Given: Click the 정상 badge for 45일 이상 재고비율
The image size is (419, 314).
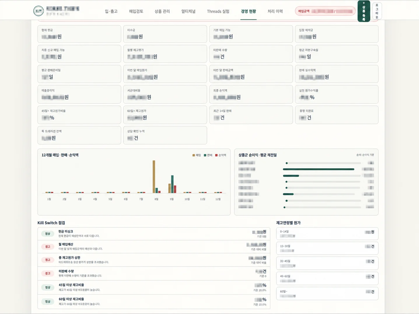Looking at the screenshot, I should tap(48, 287).
